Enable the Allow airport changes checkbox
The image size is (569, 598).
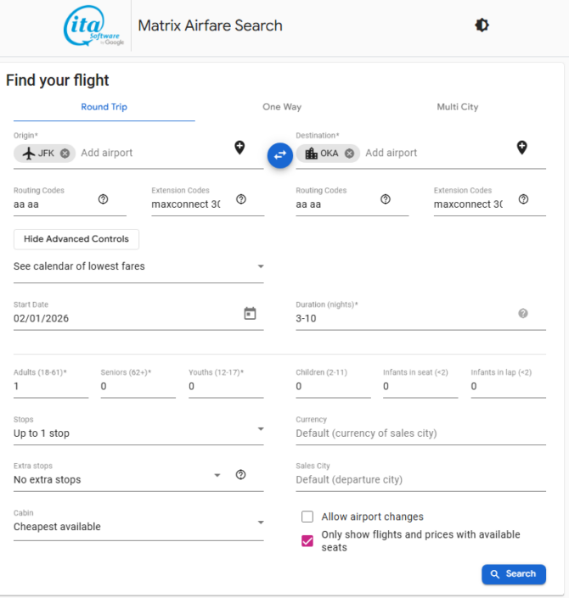(x=307, y=517)
